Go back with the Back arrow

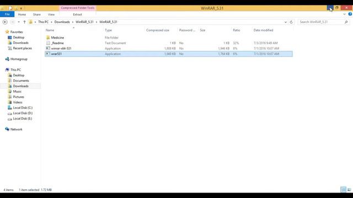point(5,22)
